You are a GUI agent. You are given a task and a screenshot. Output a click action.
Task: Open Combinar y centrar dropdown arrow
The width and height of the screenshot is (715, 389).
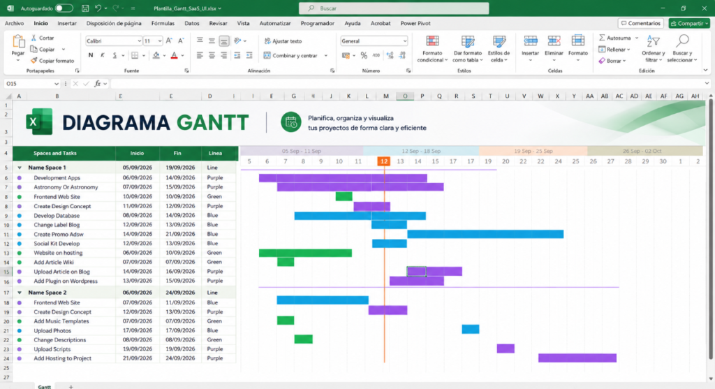point(326,56)
